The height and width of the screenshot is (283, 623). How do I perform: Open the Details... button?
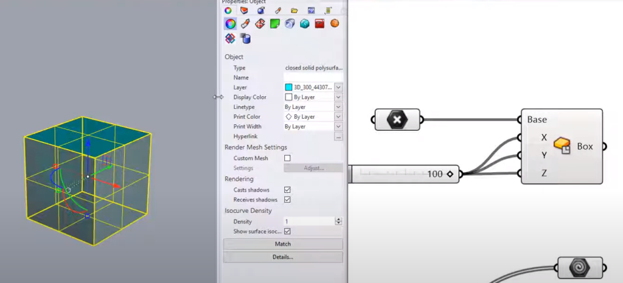point(283,257)
